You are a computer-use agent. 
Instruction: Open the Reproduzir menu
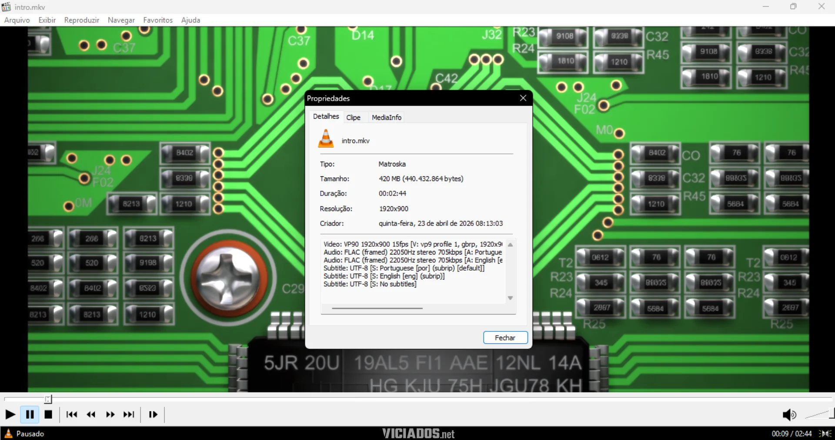tap(82, 20)
